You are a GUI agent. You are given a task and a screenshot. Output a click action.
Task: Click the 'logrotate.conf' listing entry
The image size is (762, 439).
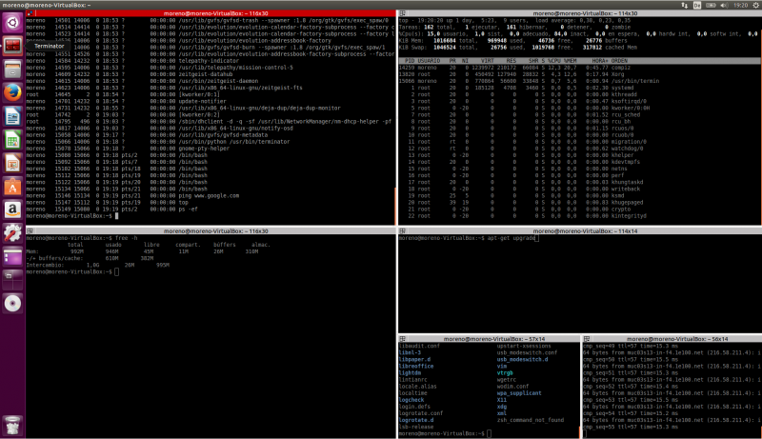click(421, 413)
